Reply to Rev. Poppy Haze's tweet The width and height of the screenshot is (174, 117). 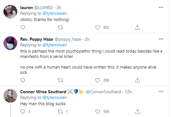click(23, 80)
